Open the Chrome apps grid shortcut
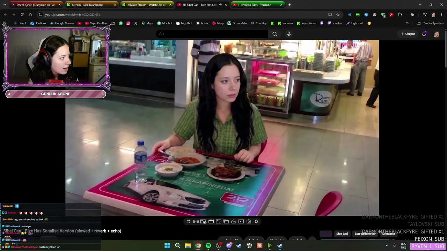447x251 pixels. coord(5,23)
